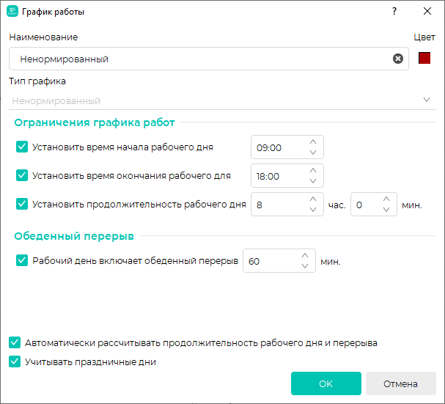Decrease workday duration minutes with down arrow
The width and height of the screenshot is (445, 404).
coord(386,210)
